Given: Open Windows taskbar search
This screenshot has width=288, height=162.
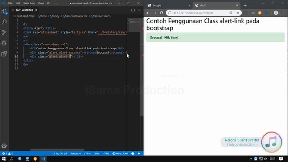Looking at the screenshot, I should pyautogui.click(x=12, y=159).
